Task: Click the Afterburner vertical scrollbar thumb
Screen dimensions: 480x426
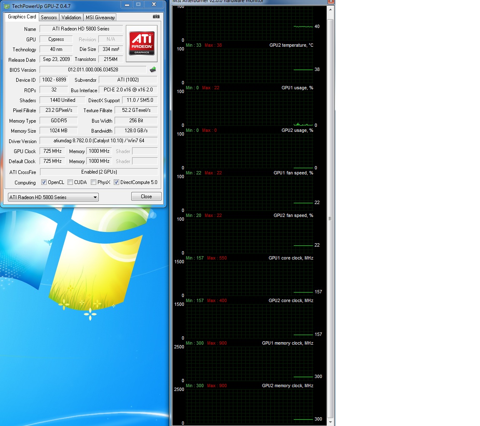Action: 330,219
